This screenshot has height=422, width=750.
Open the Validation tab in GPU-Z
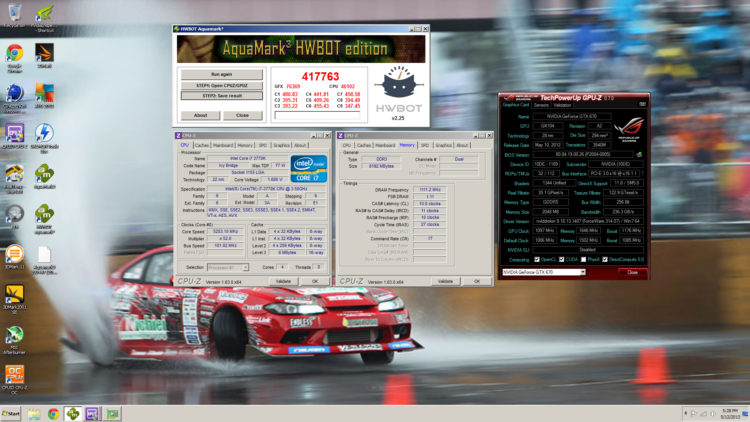562,105
